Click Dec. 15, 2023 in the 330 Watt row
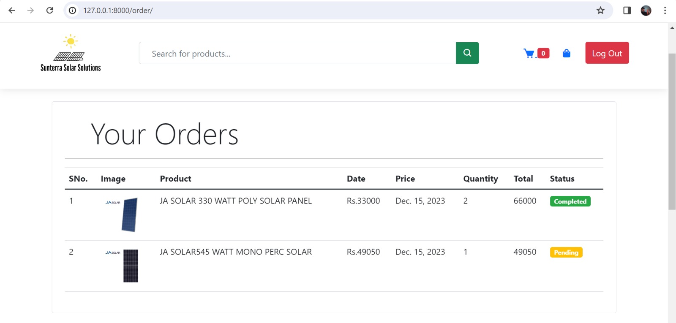 point(420,201)
